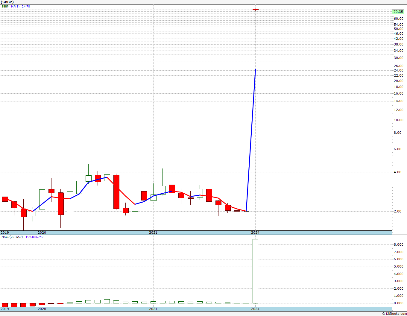Click the 2.00 price axis label

tap(397, 211)
